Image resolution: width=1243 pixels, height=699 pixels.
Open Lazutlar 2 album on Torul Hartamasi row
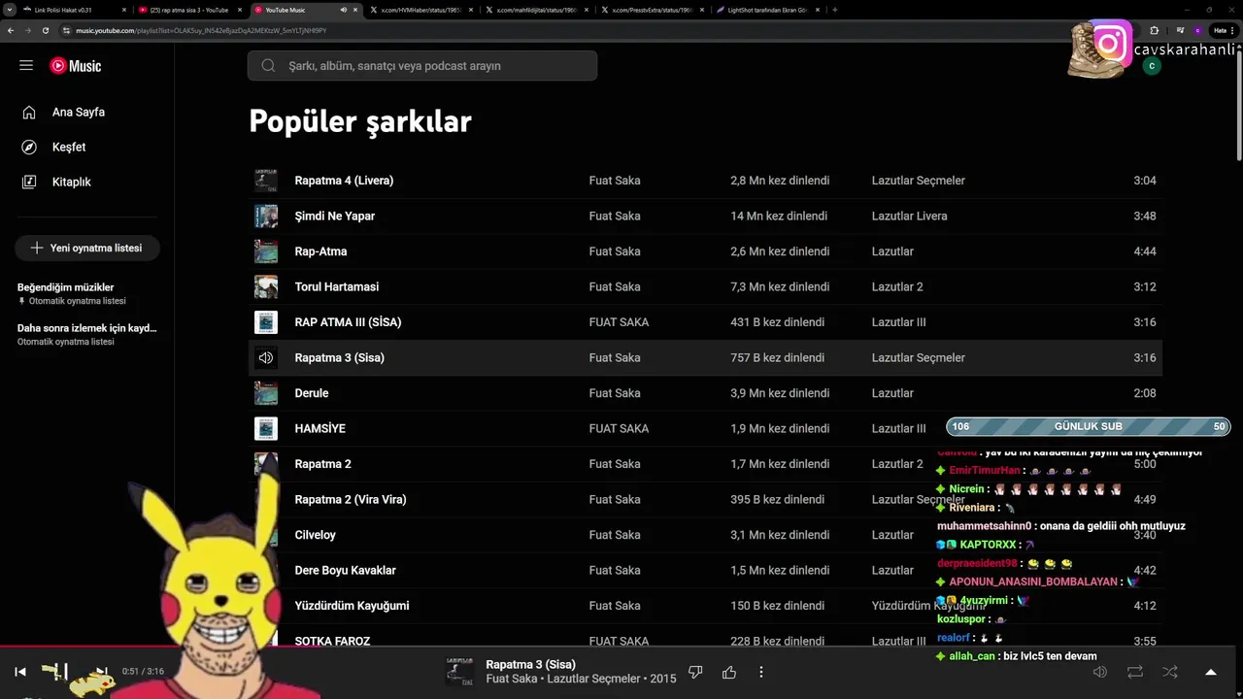pyautogui.click(x=897, y=286)
